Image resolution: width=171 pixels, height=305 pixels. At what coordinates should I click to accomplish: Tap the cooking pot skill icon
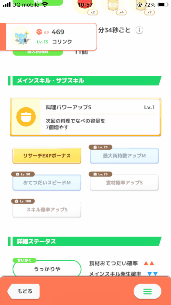[x=26, y=117]
